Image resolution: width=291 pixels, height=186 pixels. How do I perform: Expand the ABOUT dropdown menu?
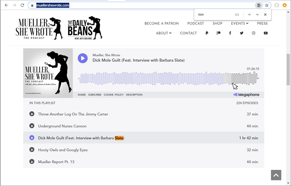[164, 33]
